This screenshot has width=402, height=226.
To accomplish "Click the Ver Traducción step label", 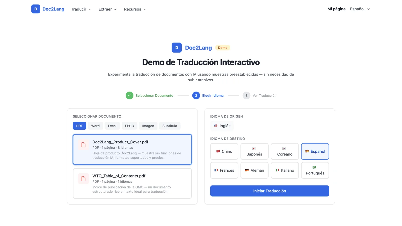I will coord(265,96).
